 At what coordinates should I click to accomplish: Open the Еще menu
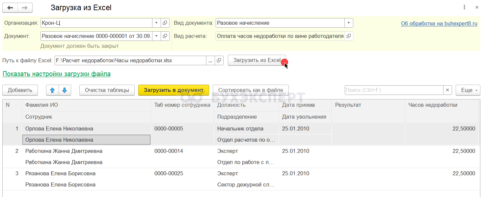[468, 90]
